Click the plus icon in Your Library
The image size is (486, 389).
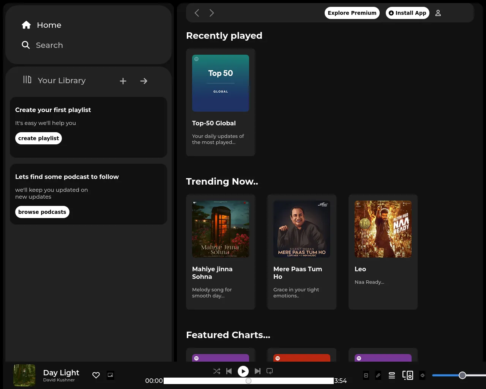(123, 81)
